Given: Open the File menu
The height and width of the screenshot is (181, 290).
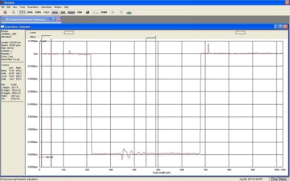Looking at the screenshot, I should tap(3, 7).
